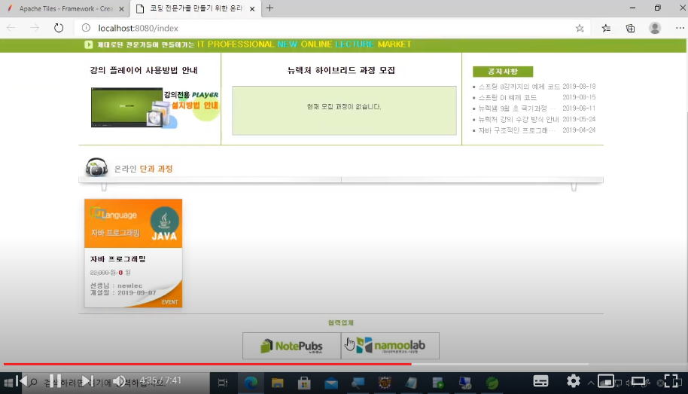Seek on the red video progress bar

tap(208, 364)
